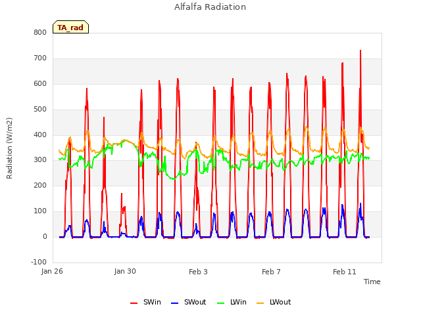Image resolution: width=421 pixels, height=315 pixels.
Task: Click the orange LWout legend color marker
Action: [260, 303]
